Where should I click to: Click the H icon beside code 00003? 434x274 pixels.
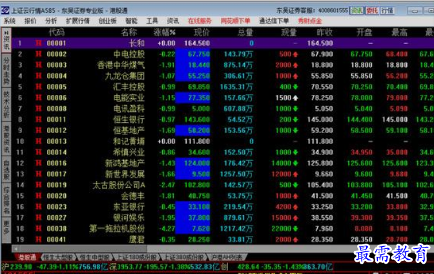pos(39,65)
